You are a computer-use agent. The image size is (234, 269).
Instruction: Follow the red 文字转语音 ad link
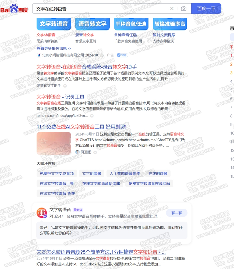46,35
